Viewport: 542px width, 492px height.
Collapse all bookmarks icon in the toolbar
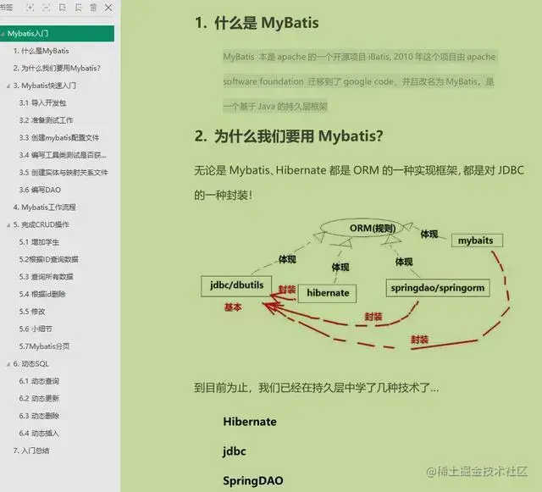tap(46, 8)
